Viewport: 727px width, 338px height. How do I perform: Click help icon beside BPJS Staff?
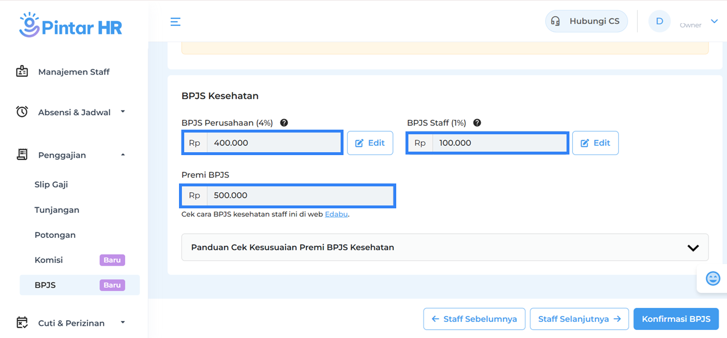pos(477,123)
